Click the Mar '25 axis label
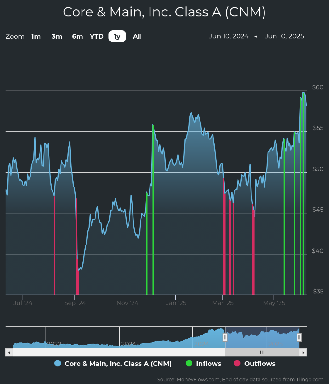 223,303
